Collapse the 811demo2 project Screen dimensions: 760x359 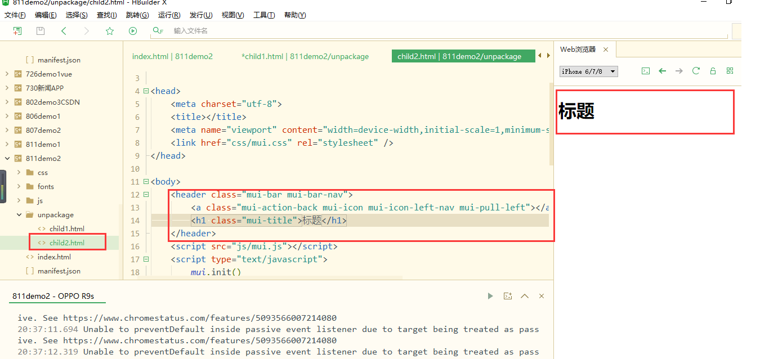click(6, 158)
